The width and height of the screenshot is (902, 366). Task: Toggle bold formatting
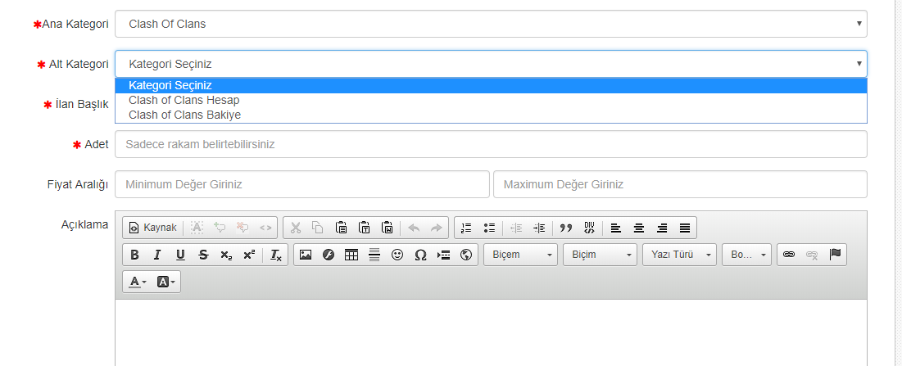134,255
